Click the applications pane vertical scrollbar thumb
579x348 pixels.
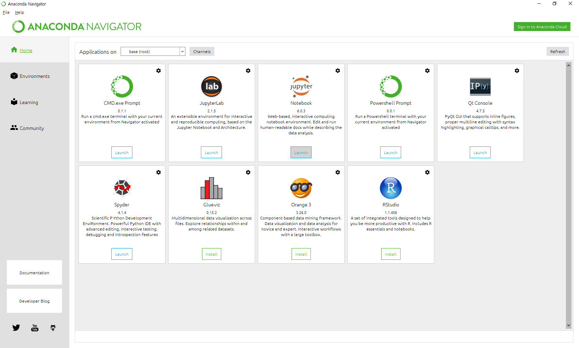[x=569, y=195]
